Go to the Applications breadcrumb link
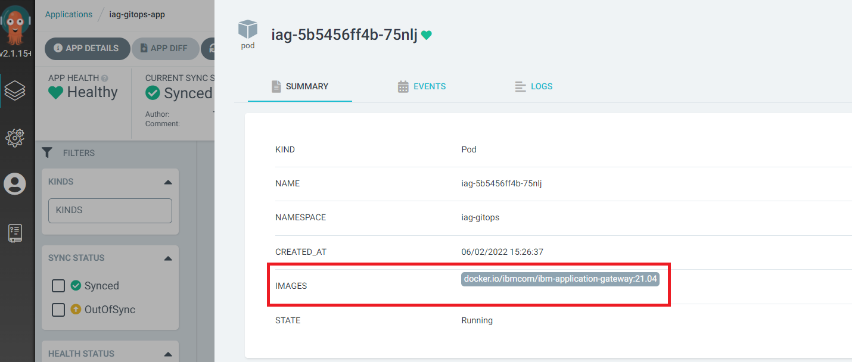The width and height of the screenshot is (852, 362). pyautogui.click(x=69, y=14)
